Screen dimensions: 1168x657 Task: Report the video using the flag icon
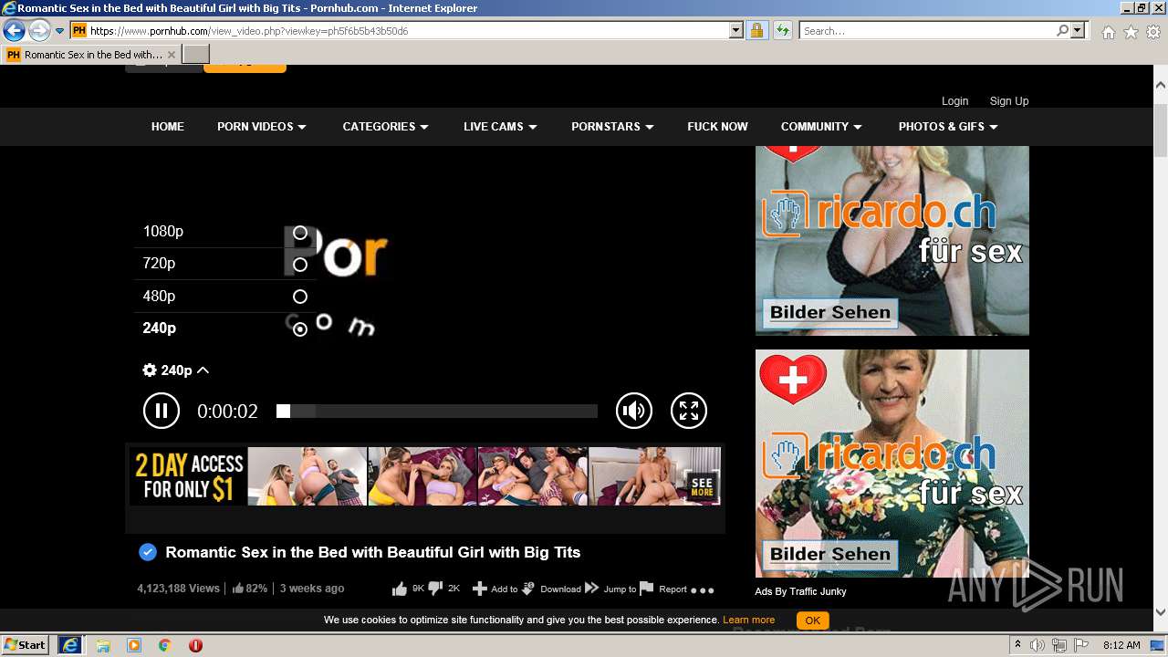647,589
